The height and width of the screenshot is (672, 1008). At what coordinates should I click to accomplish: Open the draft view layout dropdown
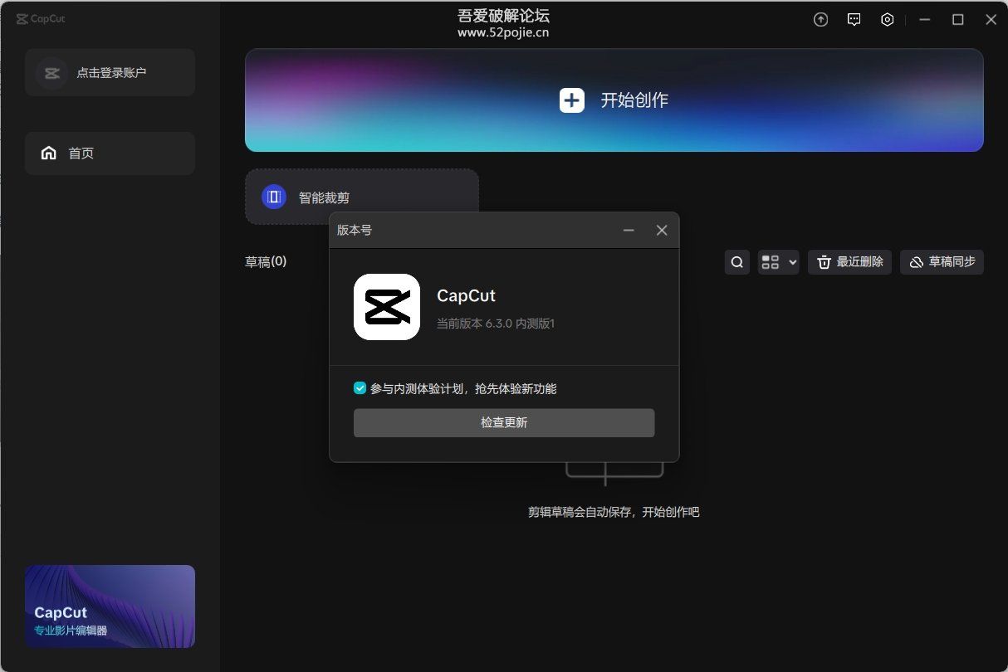(779, 262)
